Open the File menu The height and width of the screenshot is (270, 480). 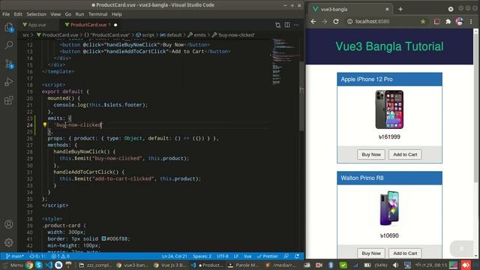tap(6, 14)
